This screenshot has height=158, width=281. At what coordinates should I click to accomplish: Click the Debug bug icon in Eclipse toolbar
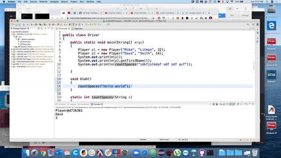(x=32, y=25)
